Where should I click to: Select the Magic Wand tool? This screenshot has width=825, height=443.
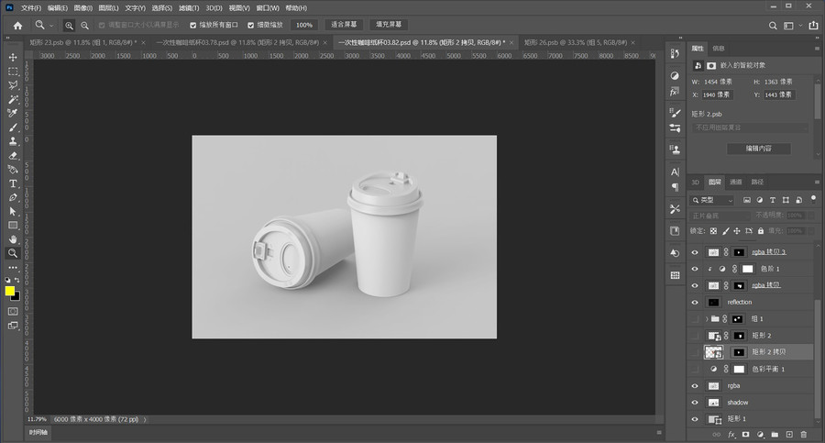[x=13, y=99]
